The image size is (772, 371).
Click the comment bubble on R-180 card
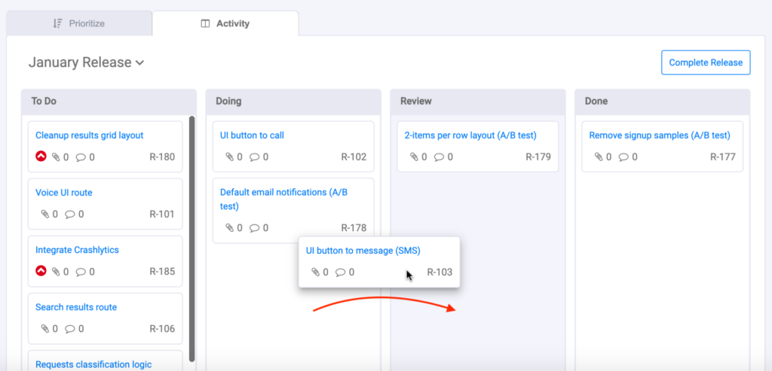81,157
